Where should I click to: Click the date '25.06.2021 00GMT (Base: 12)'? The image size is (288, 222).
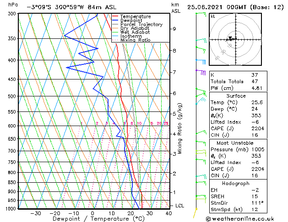[x=235, y=7]
